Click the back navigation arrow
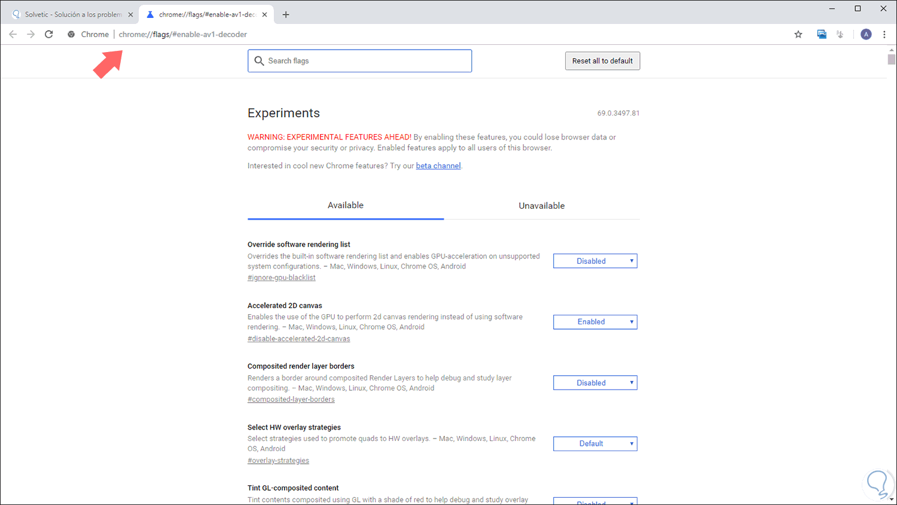This screenshot has width=897, height=505. pyautogui.click(x=13, y=34)
